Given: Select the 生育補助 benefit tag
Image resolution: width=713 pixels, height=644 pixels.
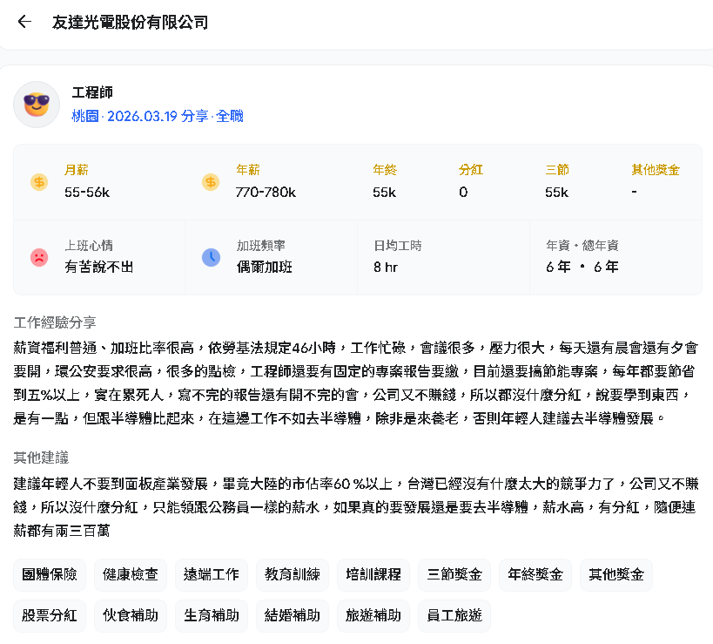Looking at the screenshot, I should pos(212,616).
